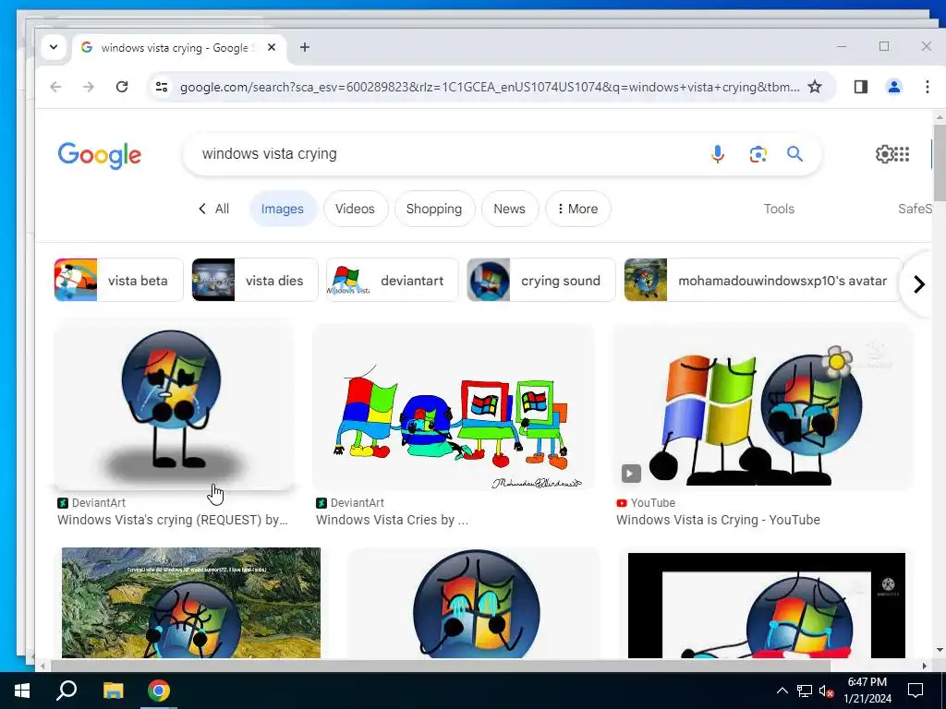This screenshot has width=946, height=709.
Task: Open the clock showing 6:47 PM
Action: tap(867, 691)
